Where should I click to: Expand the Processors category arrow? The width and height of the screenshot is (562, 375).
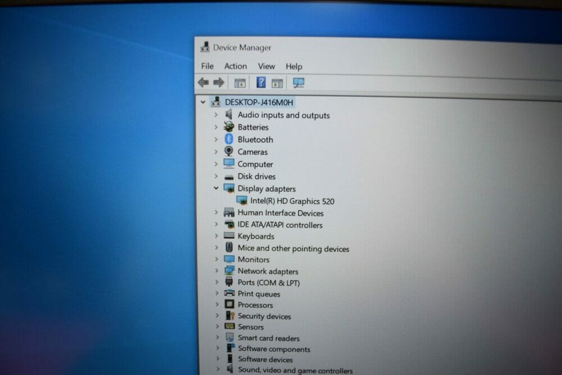pyautogui.click(x=217, y=304)
